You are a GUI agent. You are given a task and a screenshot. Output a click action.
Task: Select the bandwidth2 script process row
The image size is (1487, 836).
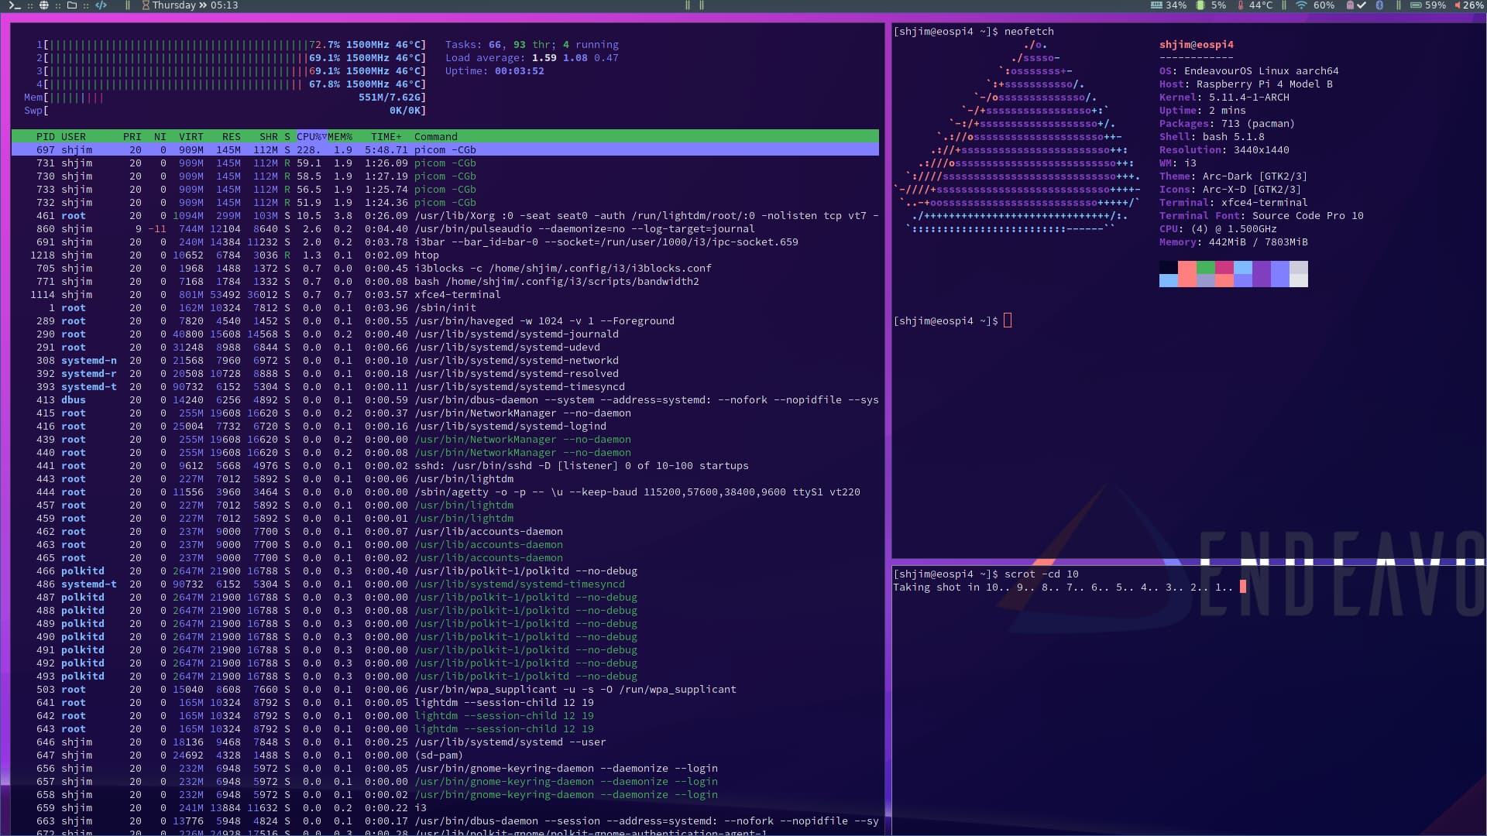[x=445, y=282]
